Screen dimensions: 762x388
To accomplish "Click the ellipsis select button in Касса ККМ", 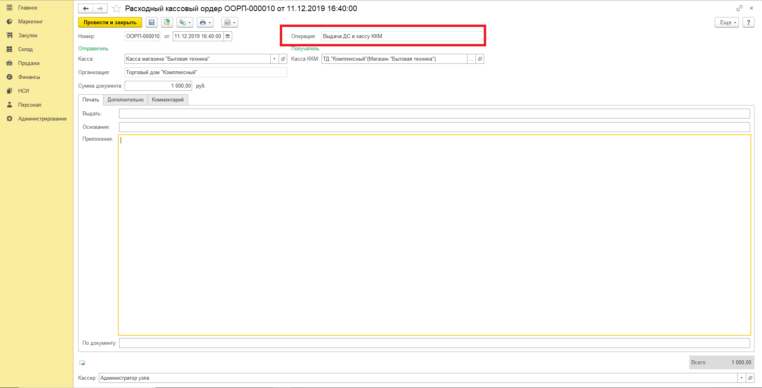I will point(471,59).
